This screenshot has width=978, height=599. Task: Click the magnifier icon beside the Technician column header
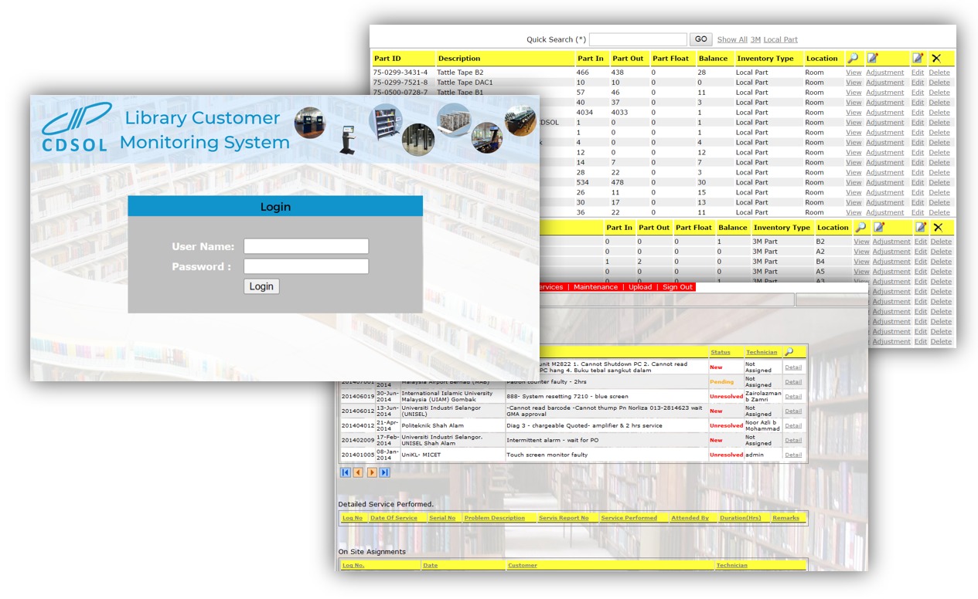click(789, 352)
